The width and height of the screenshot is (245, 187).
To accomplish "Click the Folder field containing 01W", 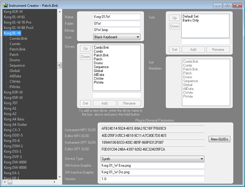I will coord(117,24).
